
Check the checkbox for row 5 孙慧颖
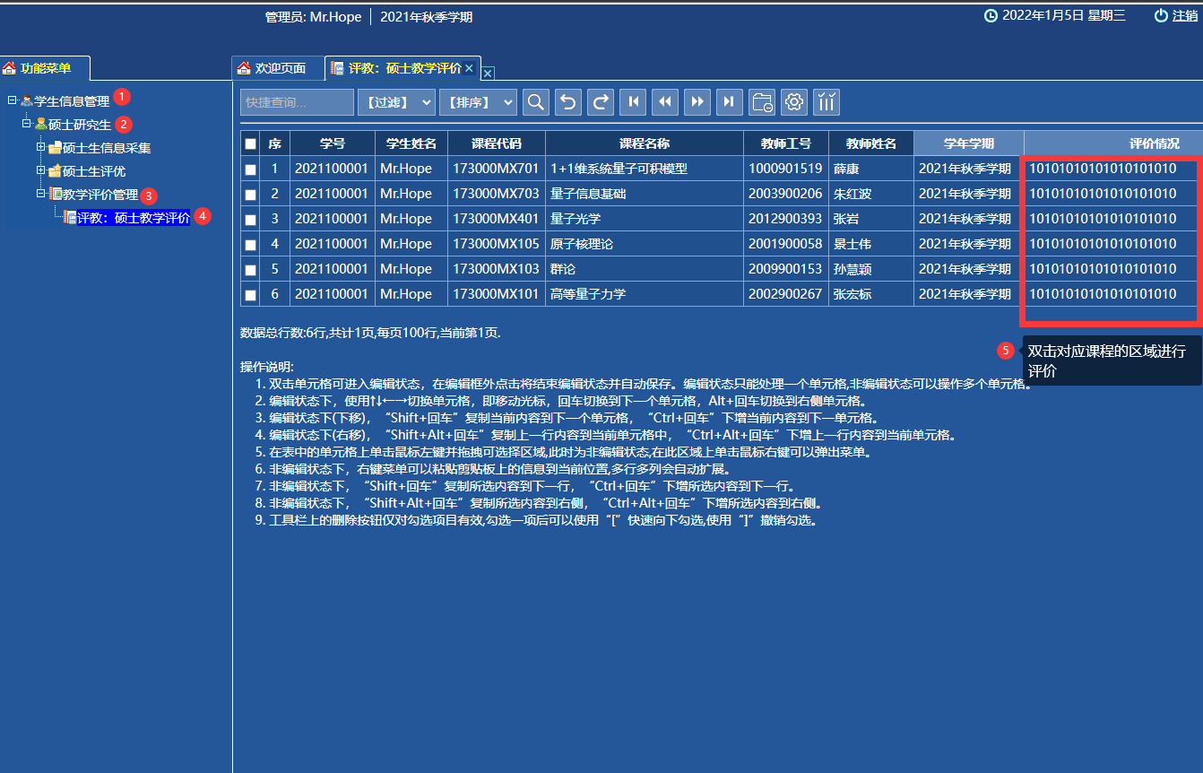tap(250, 269)
